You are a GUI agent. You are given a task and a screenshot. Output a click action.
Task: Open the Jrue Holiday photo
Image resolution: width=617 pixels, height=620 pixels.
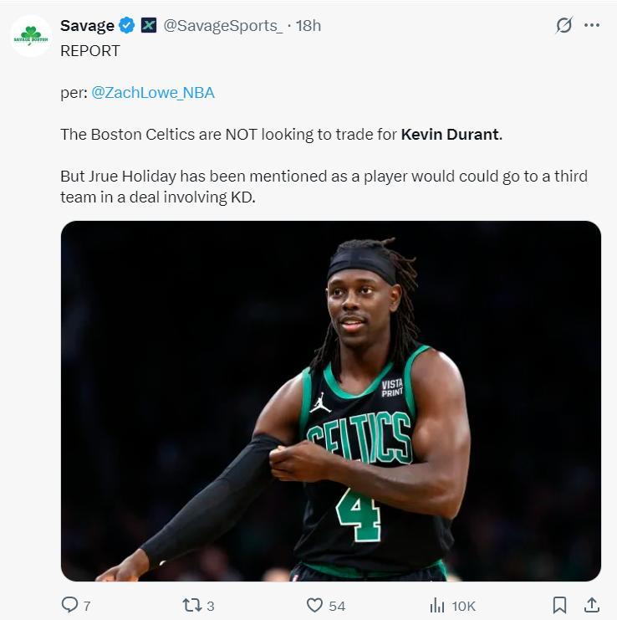pyautogui.click(x=330, y=401)
